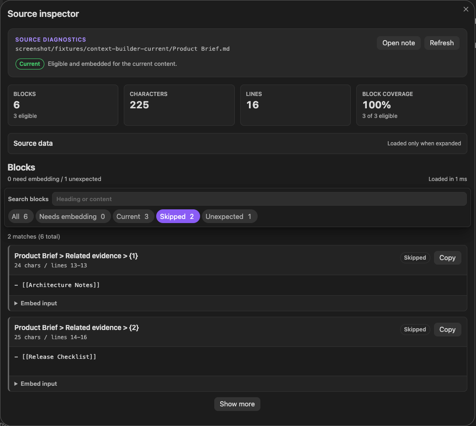
Task: Select the All 6 filter
Action: click(21, 217)
